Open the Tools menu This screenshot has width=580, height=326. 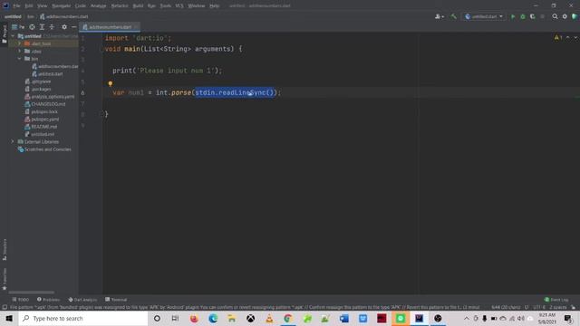(x=165, y=6)
